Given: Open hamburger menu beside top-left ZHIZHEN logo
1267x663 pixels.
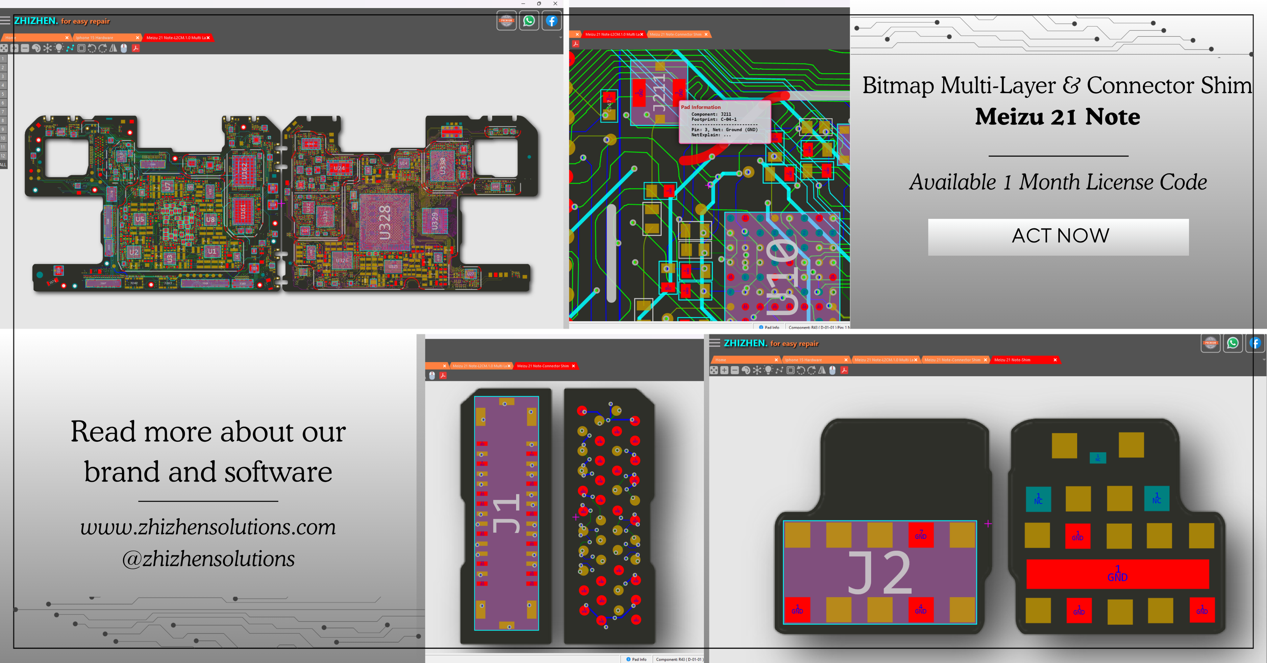Looking at the screenshot, I should tap(5, 21).
